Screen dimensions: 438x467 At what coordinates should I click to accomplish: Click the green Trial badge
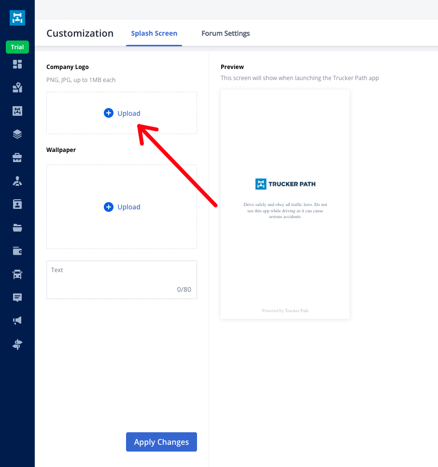click(17, 47)
